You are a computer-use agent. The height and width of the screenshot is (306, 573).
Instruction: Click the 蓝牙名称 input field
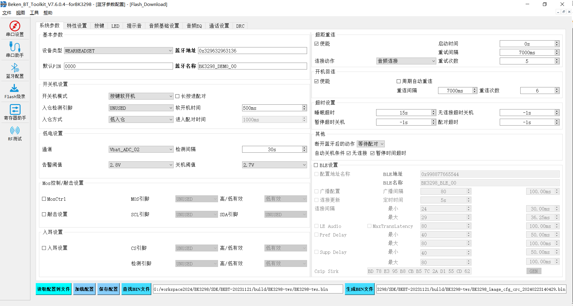252,66
